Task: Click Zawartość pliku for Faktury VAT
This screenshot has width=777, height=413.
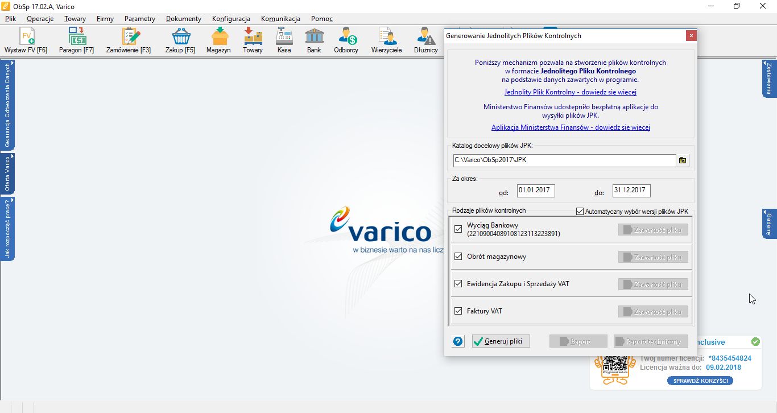Action: [x=653, y=312]
